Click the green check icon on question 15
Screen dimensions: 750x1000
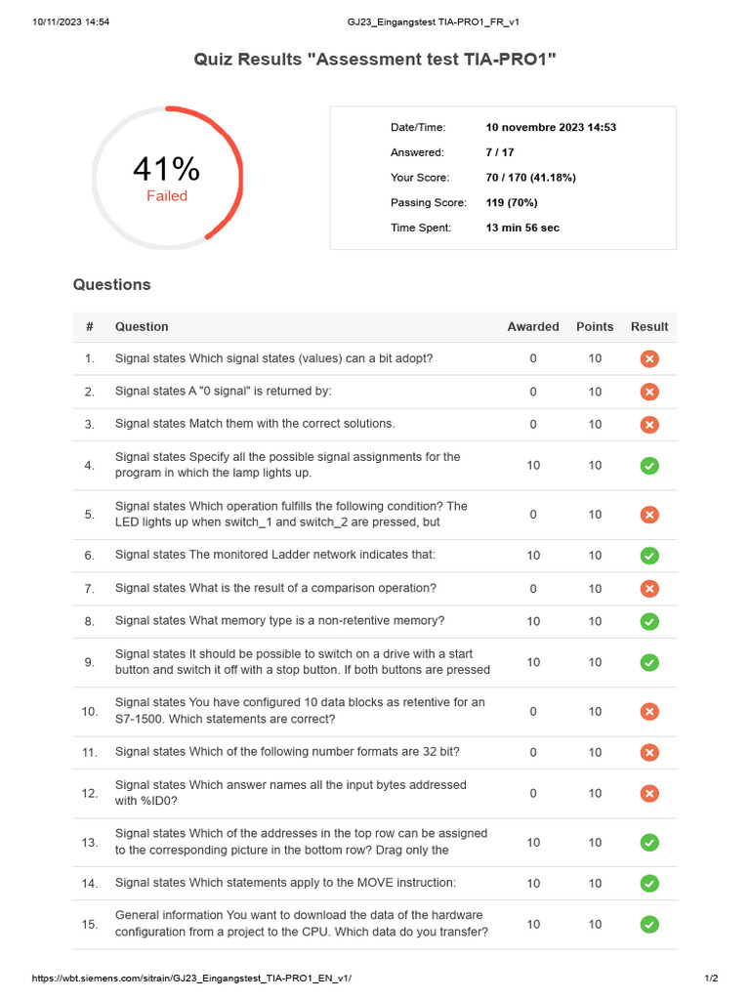click(649, 924)
